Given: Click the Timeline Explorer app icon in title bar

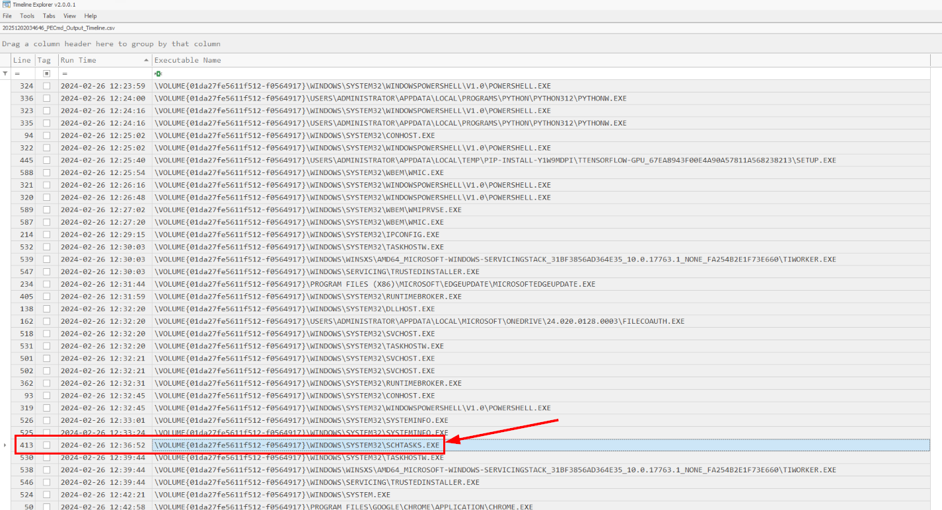Looking at the screenshot, I should click(x=6, y=5).
